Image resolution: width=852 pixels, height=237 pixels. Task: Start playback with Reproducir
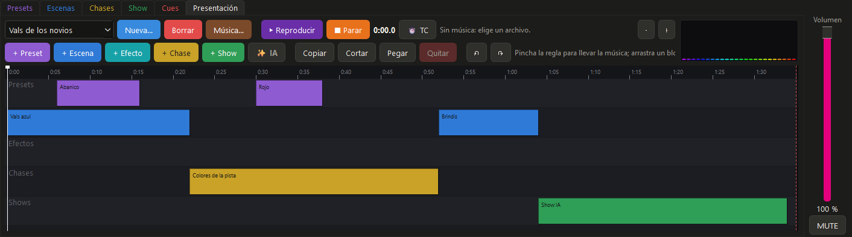pyautogui.click(x=292, y=29)
